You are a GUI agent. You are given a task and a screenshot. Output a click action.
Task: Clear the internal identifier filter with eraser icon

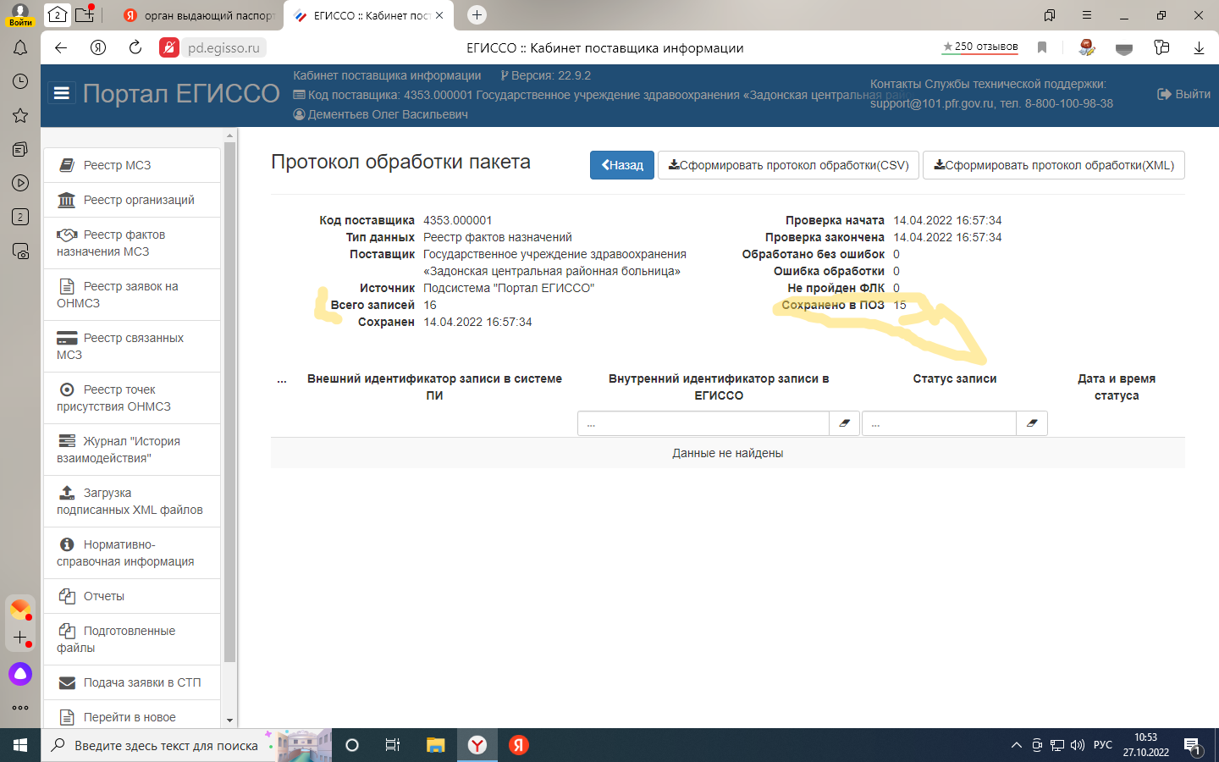tap(844, 423)
